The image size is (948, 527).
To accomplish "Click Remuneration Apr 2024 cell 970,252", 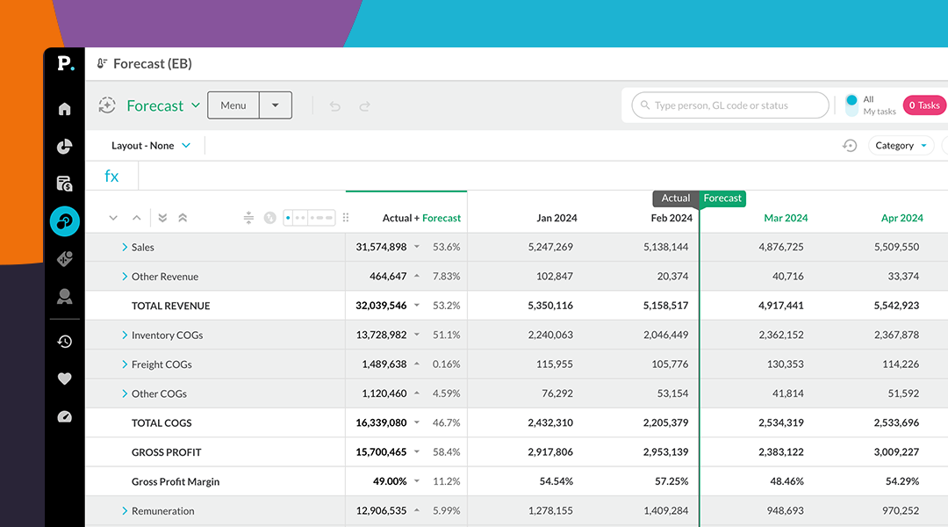I will pyautogui.click(x=901, y=510).
